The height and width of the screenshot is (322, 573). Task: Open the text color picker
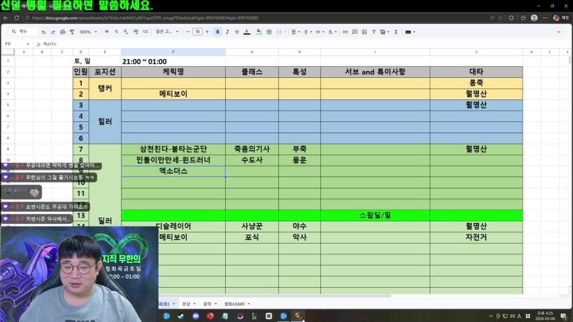[247, 32]
